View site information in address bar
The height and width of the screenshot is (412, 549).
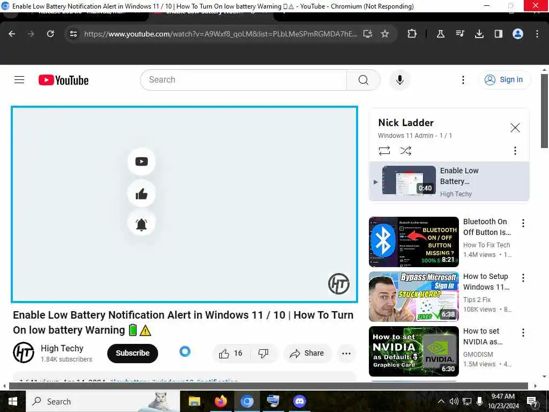point(73,34)
